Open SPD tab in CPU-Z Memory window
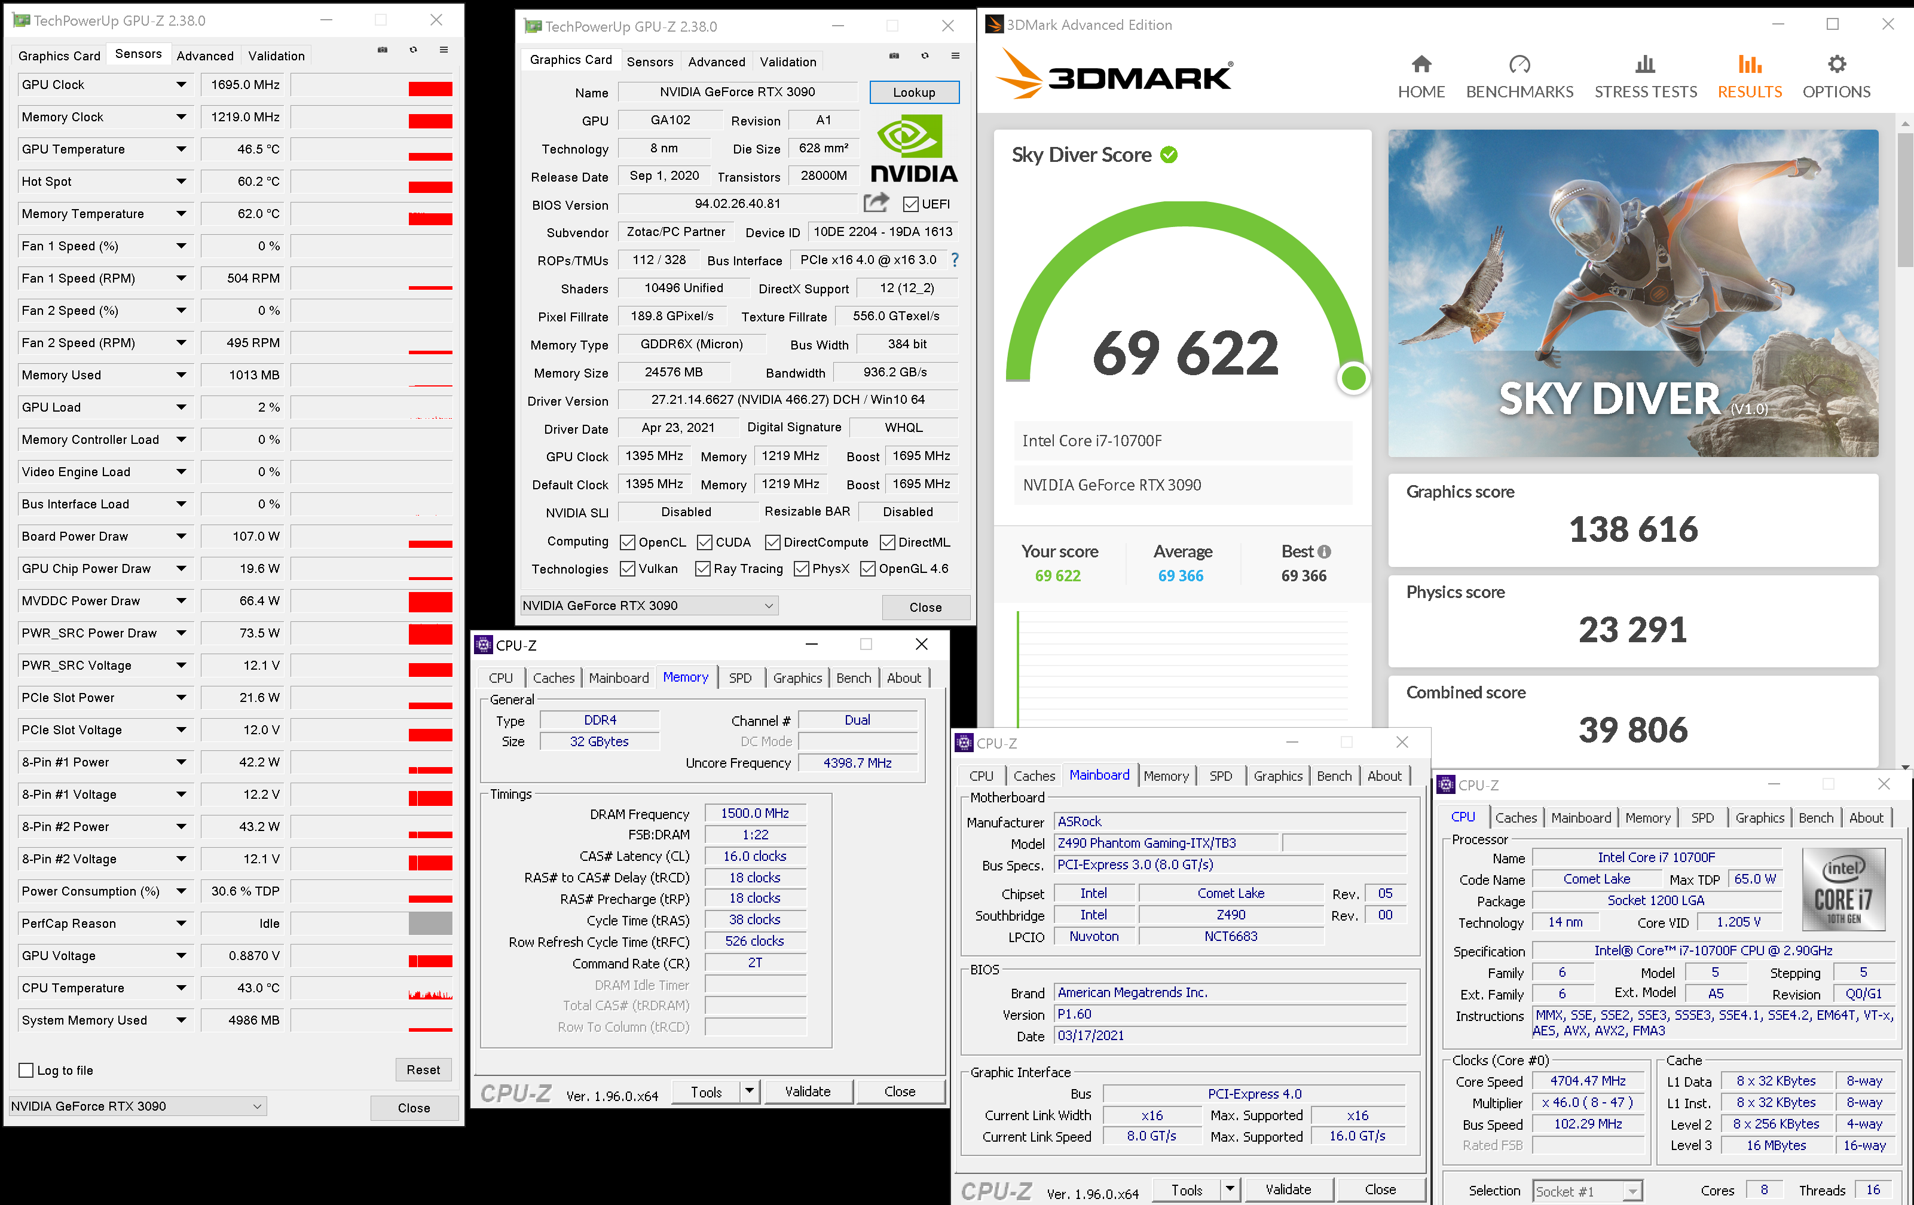This screenshot has height=1205, width=1914. (740, 677)
